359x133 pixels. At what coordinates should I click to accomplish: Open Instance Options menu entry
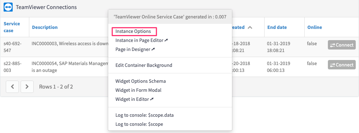[133, 31]
